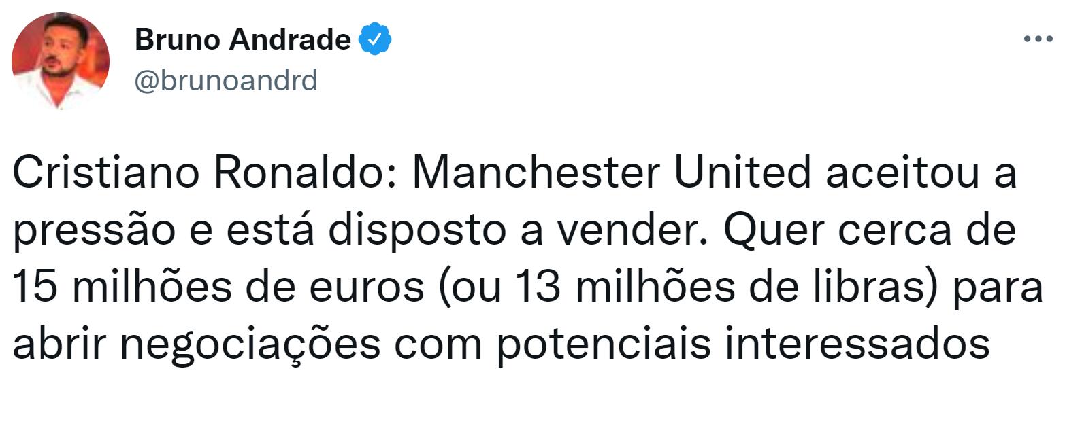The image size is (1065, 428).
Task: Open Bruno Andrade's profile picture
Action: pyautogui.click(x=61, y=60)
